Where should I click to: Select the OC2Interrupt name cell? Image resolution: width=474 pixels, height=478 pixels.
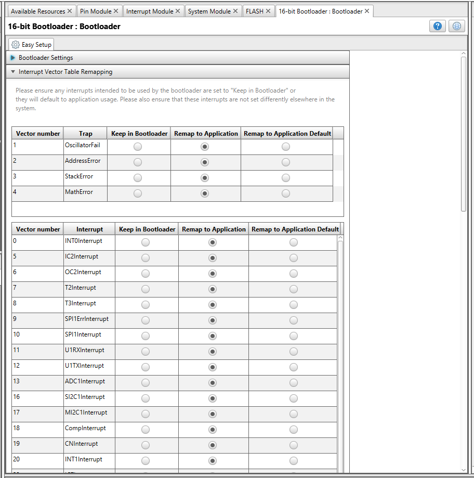89,274
